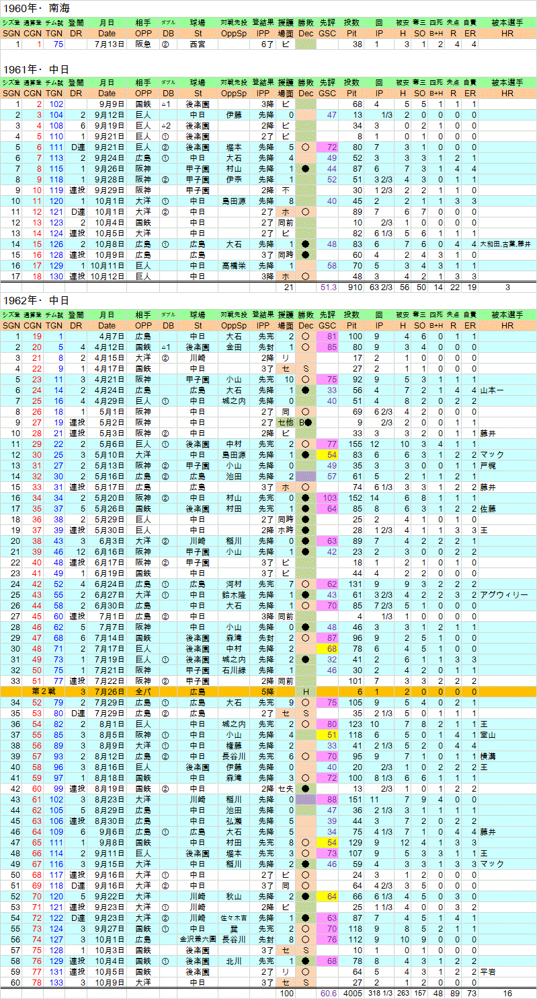The height and width of the screenshot is (999, 537).
Task: Click the decision cell "H" in the orange row
Action: click(x=306, y=692)
